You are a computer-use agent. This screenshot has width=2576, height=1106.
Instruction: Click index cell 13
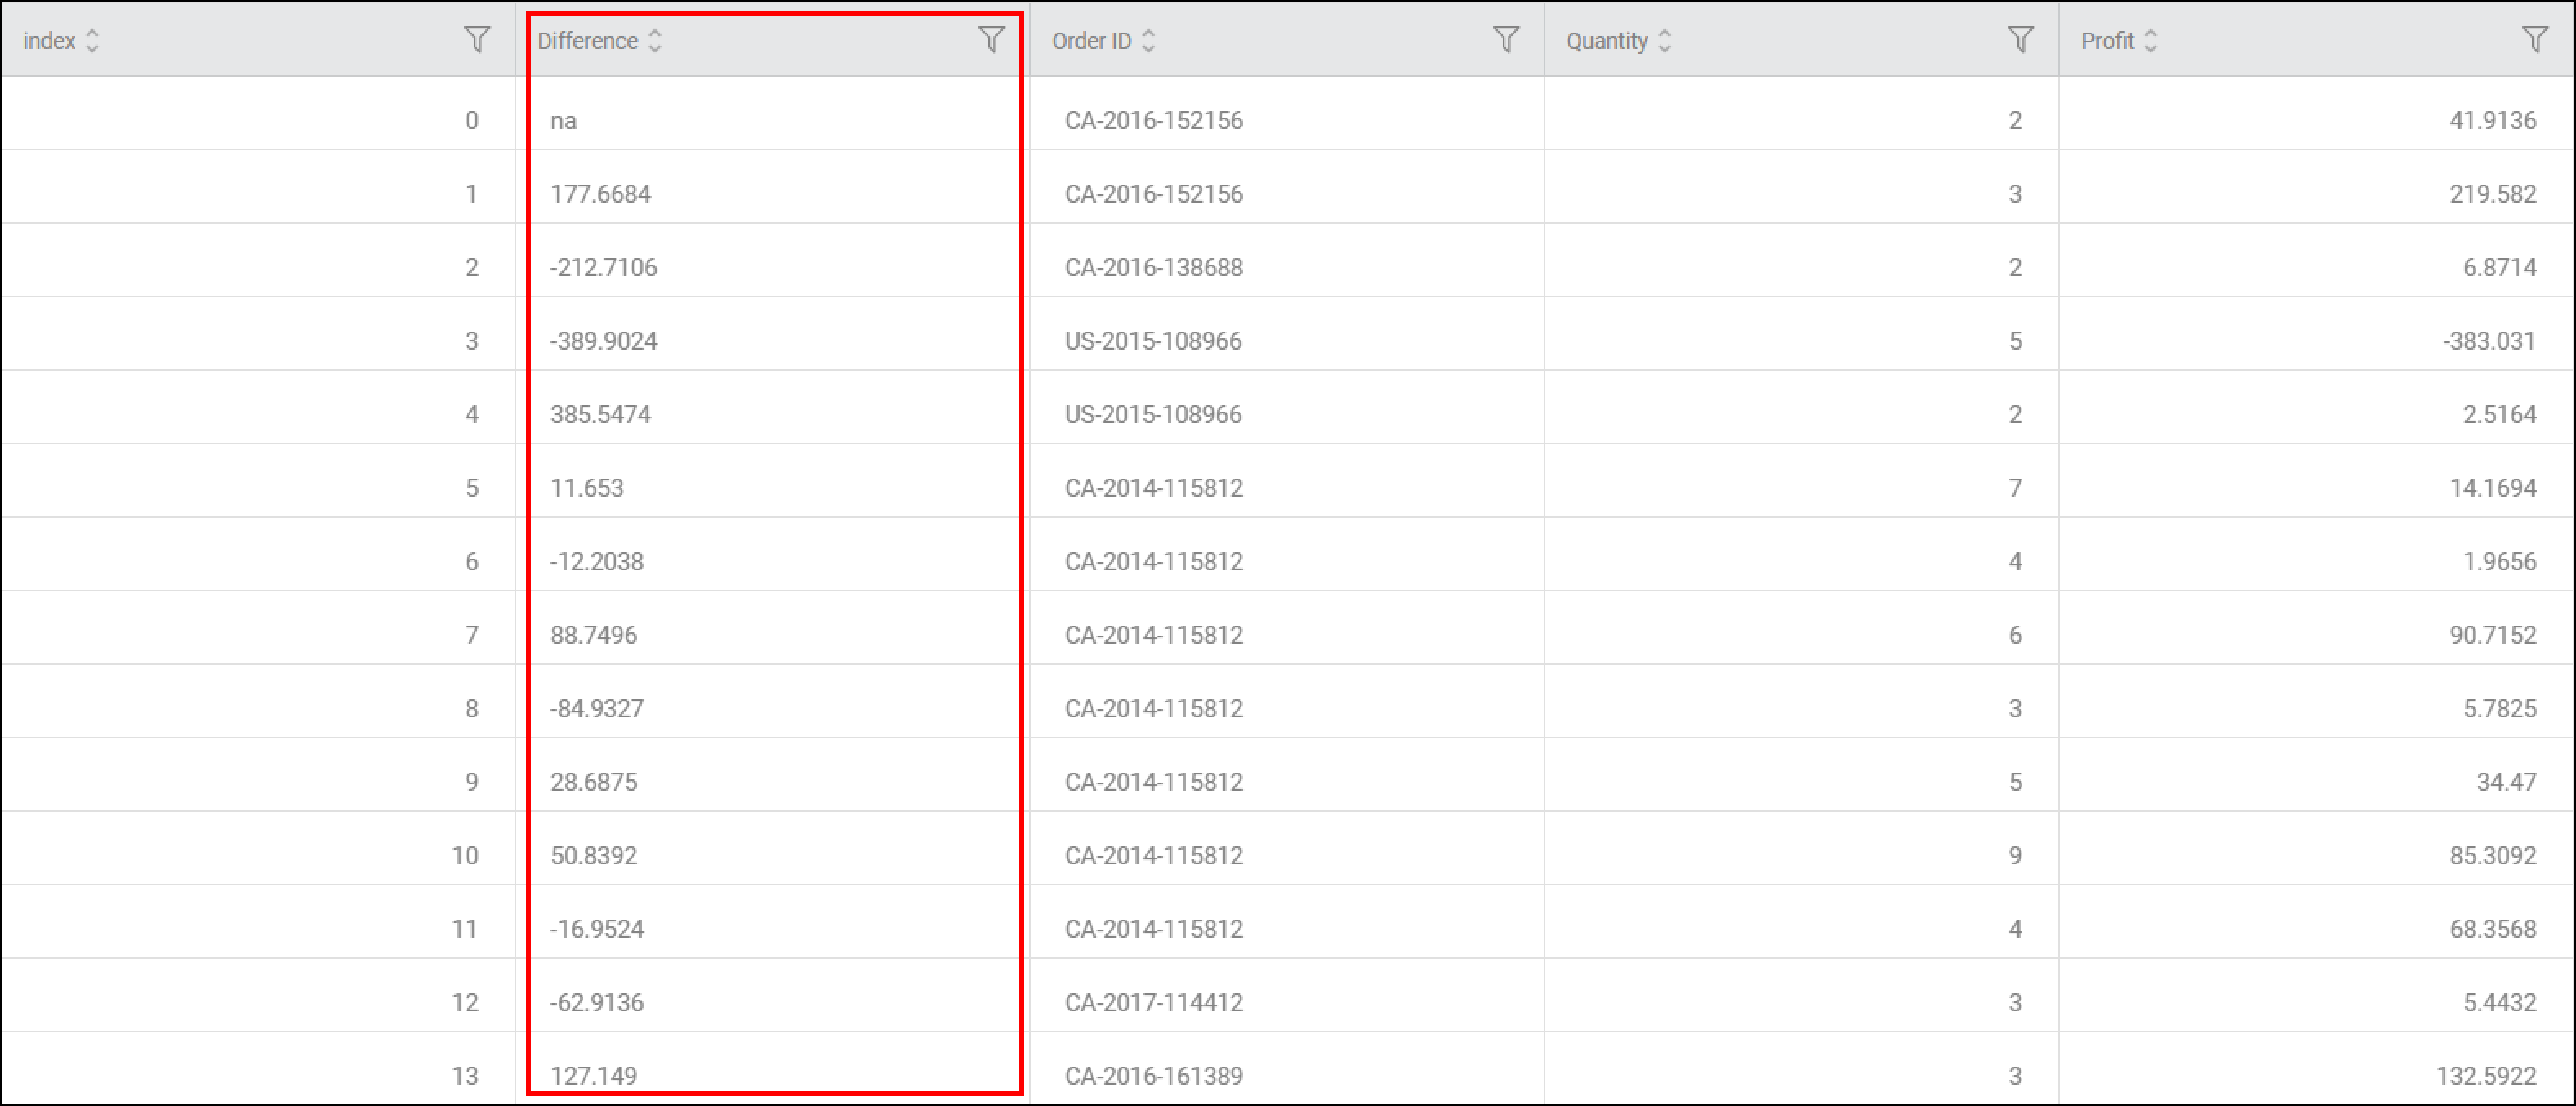point(465,1076)
